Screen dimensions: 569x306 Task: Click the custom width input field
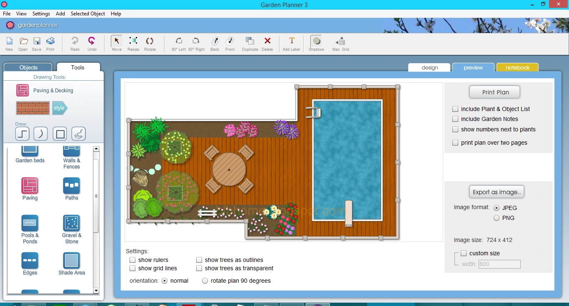pos(499,264)
